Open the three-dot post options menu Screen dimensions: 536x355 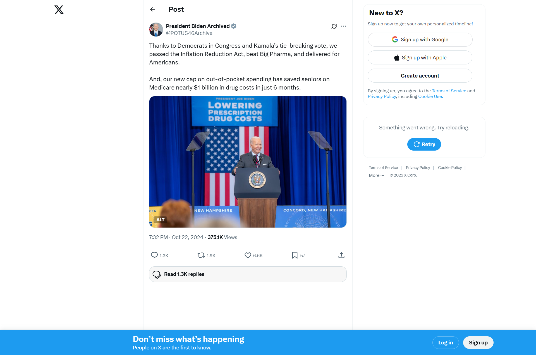click(344, 26)
